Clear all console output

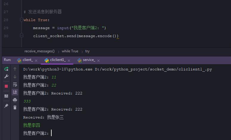pyautogui.click(x=15, y=108)
